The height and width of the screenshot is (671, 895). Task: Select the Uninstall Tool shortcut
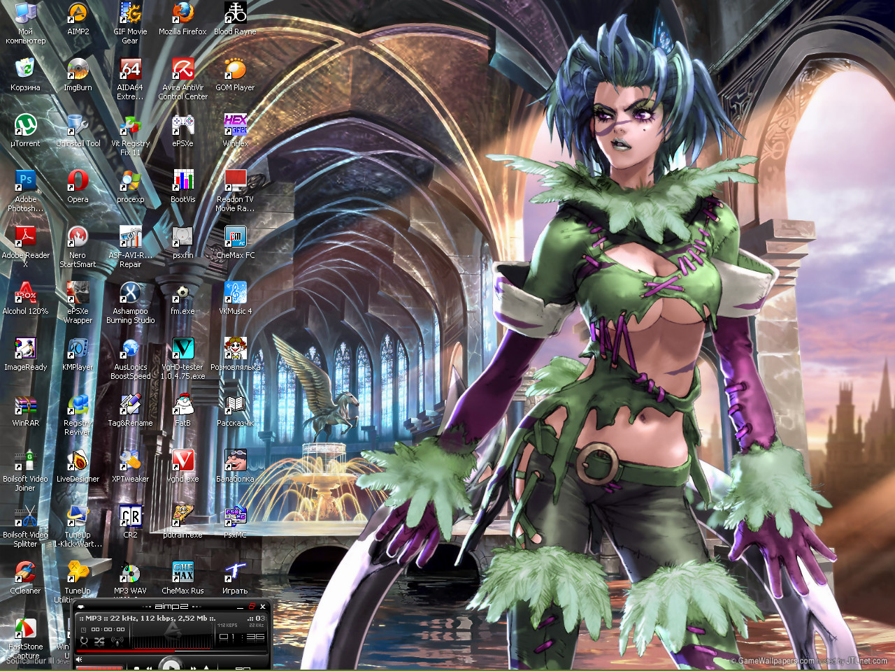78,125
